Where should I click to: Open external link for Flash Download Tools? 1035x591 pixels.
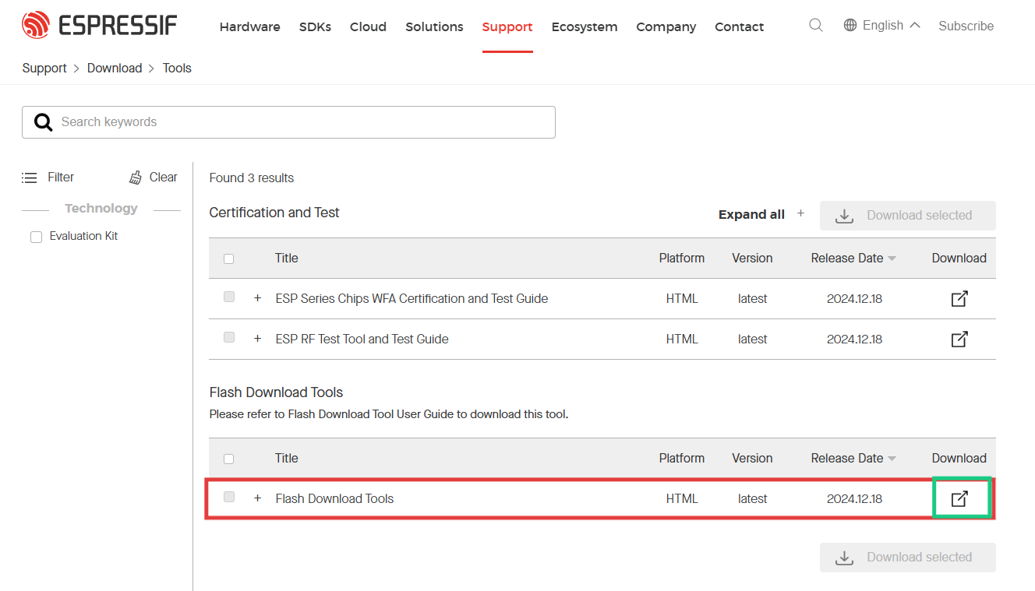(959, 498)
